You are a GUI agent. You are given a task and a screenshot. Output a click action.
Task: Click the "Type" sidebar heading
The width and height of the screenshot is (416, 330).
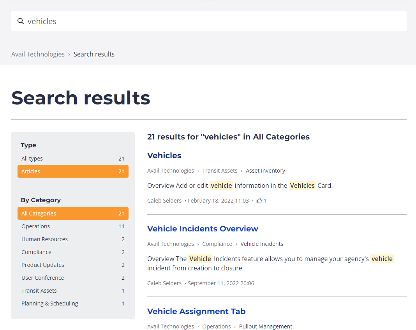click(28, 145)
